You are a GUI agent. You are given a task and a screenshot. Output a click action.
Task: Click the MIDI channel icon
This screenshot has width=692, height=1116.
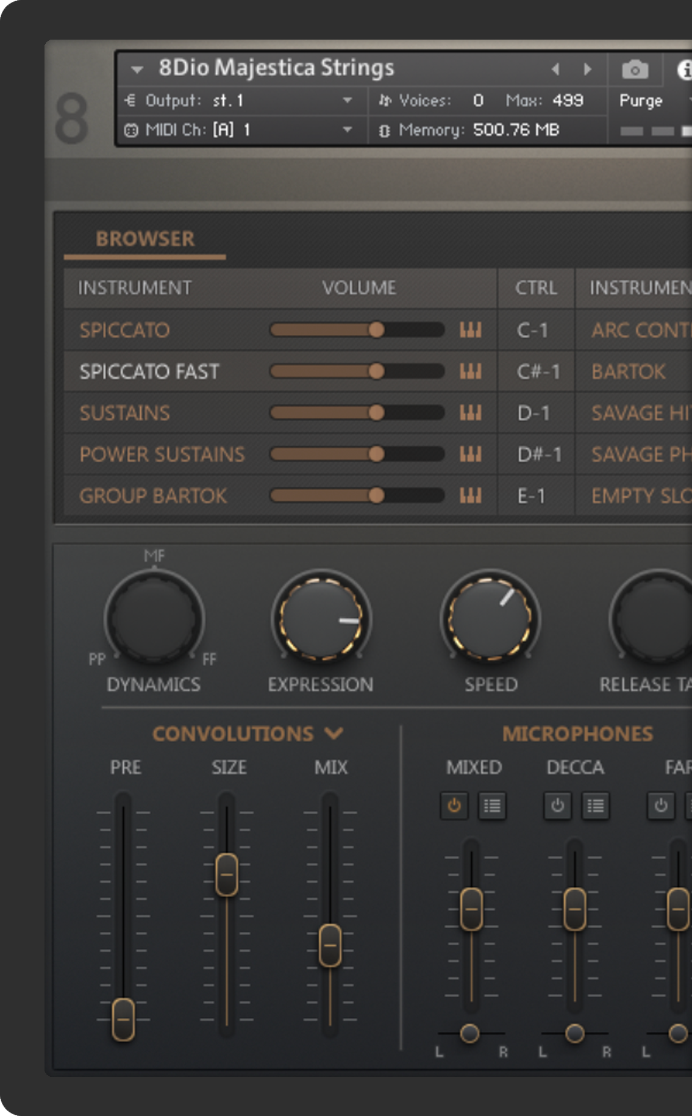[x=131, y=130]
